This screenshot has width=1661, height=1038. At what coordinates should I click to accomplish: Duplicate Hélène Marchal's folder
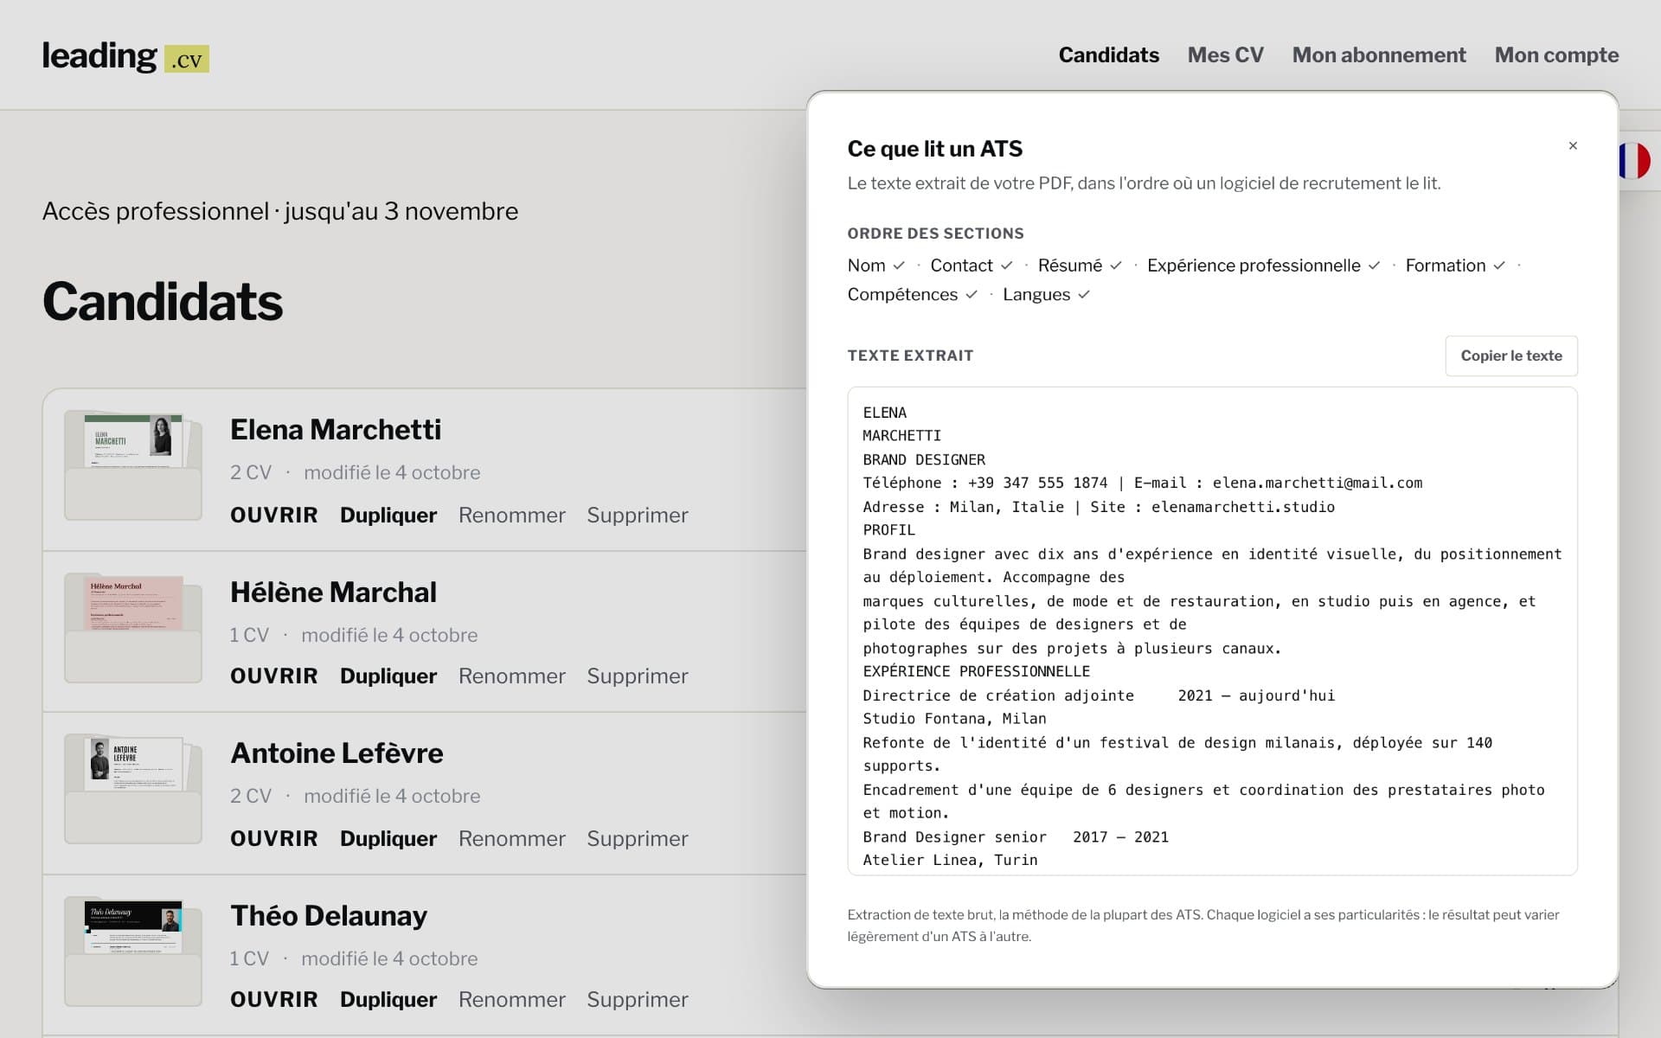pos(388,676)
